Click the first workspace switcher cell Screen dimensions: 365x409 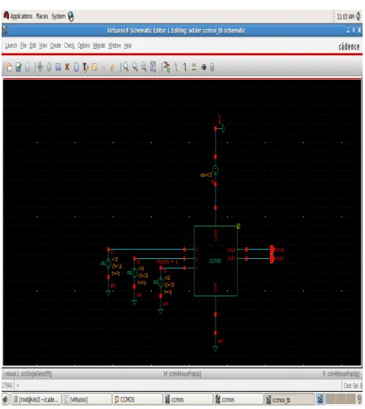[320, 399]
